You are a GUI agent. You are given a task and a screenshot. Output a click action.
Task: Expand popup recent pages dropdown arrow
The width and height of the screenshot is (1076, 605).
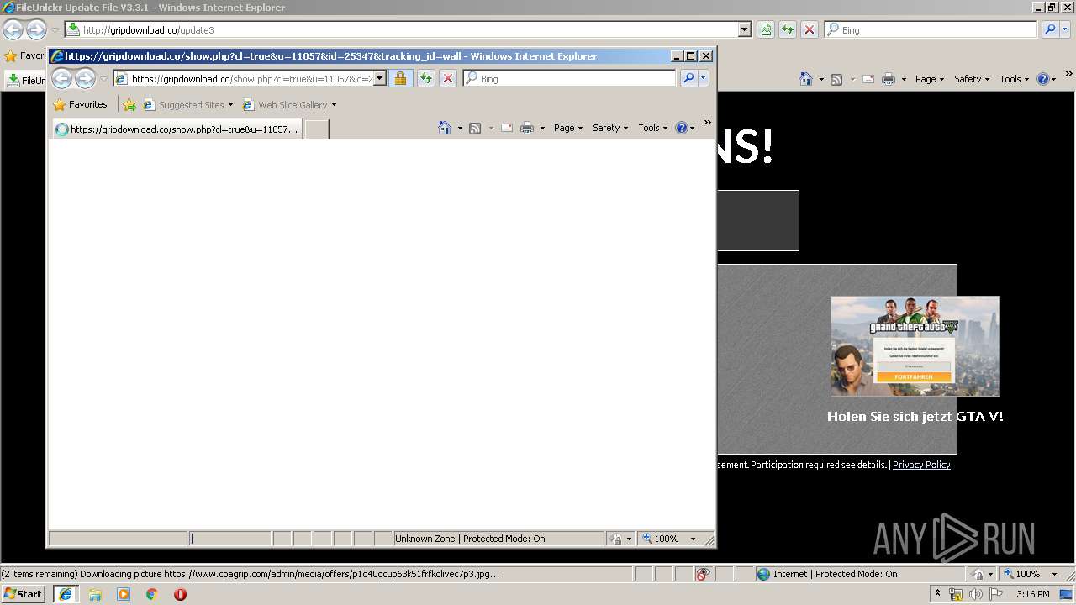[104, 79]
